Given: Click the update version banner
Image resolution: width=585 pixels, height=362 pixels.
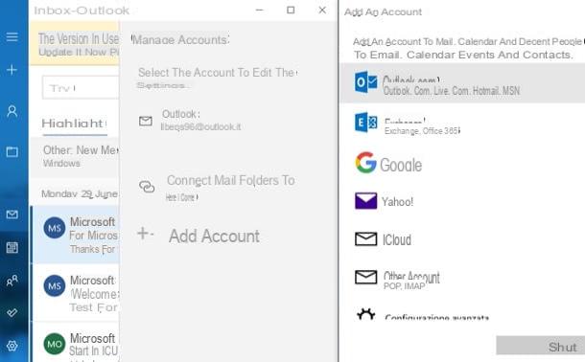Looking at the screenshot, I should tap(75, 44).
